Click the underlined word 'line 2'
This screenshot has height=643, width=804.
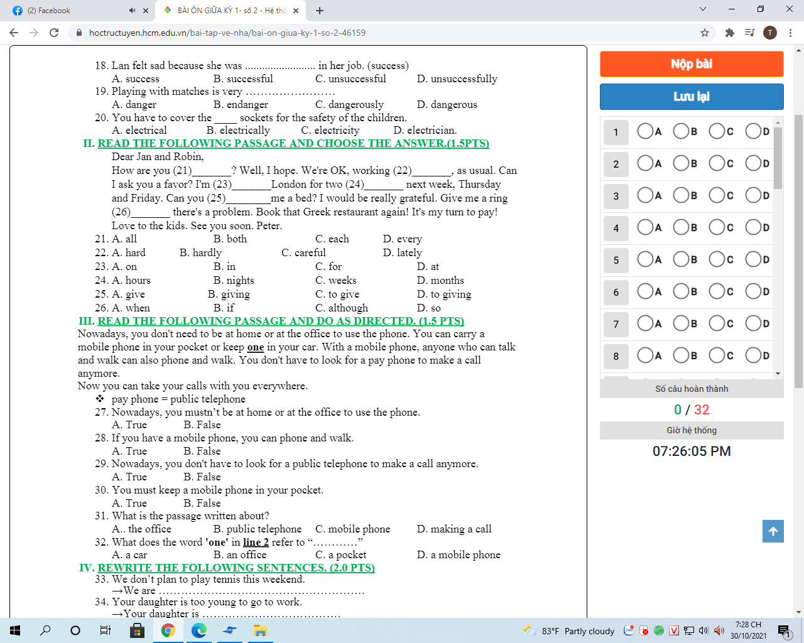(256, 542)
